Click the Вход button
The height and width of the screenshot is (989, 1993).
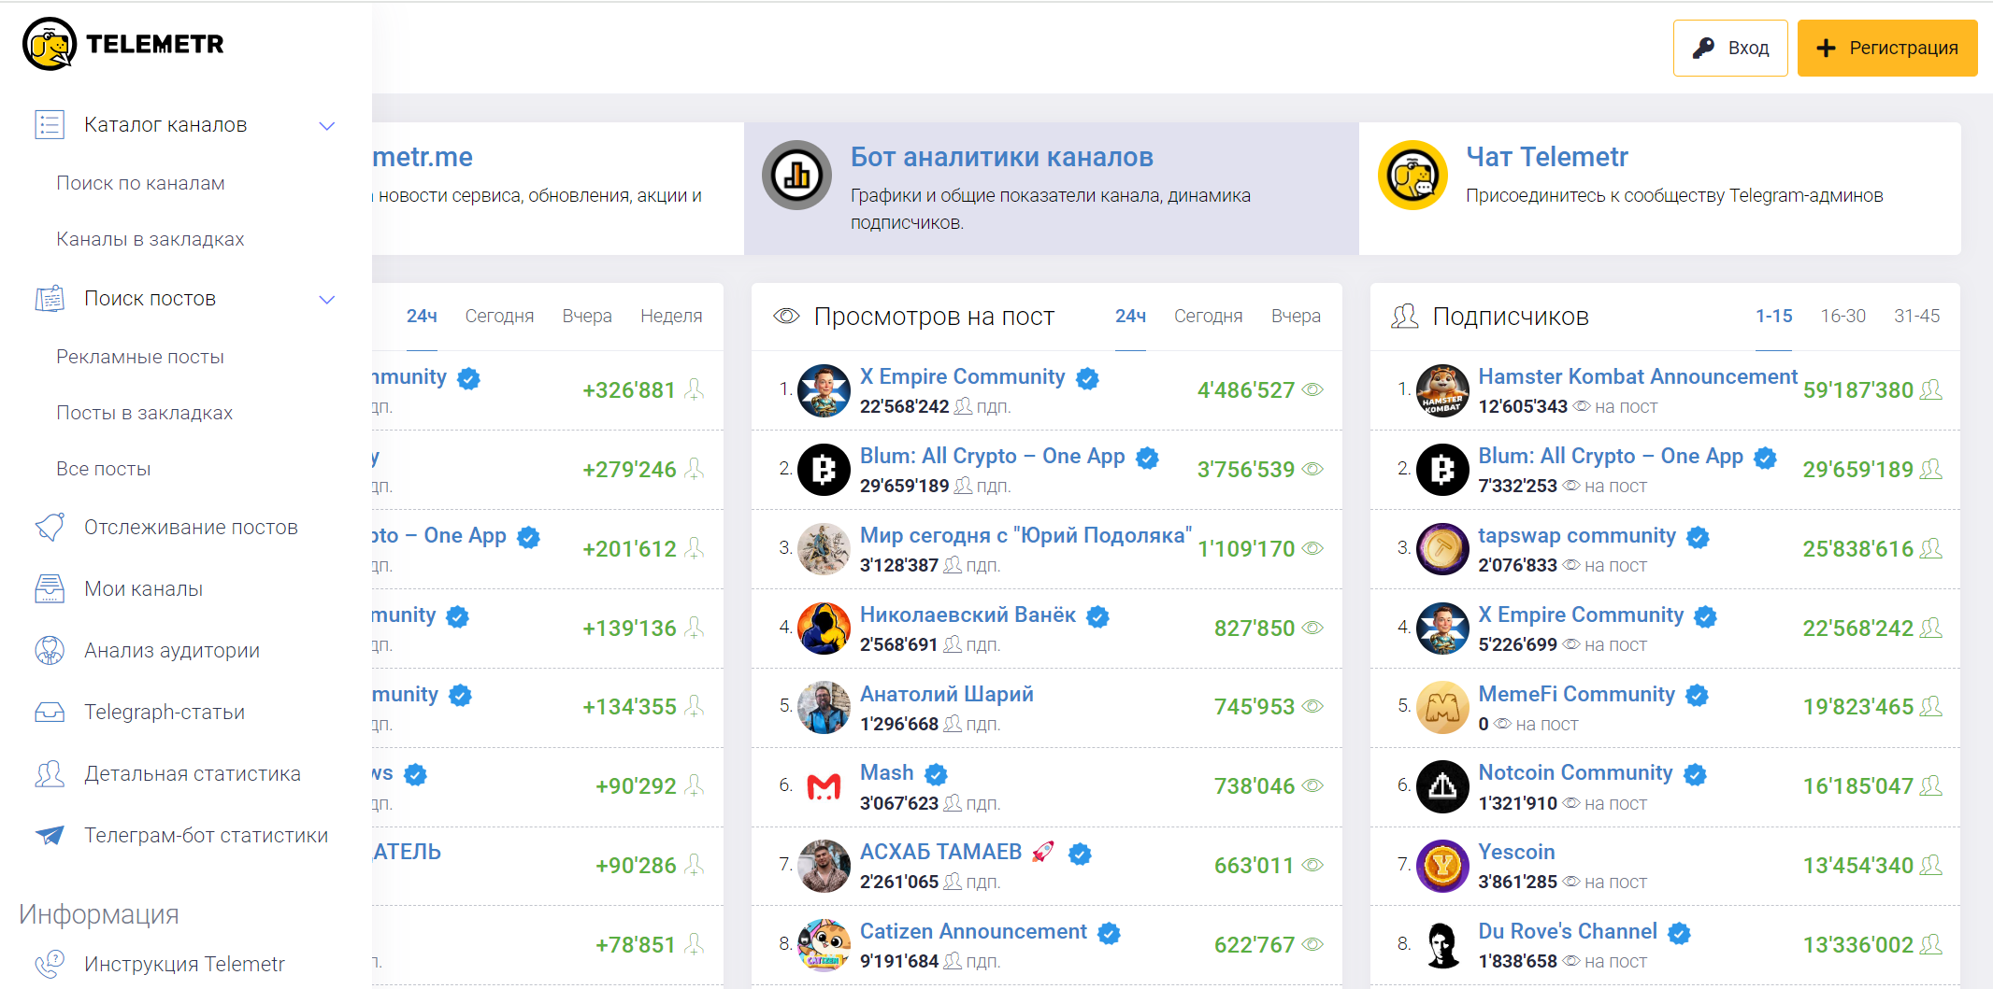click(1730, 48)
